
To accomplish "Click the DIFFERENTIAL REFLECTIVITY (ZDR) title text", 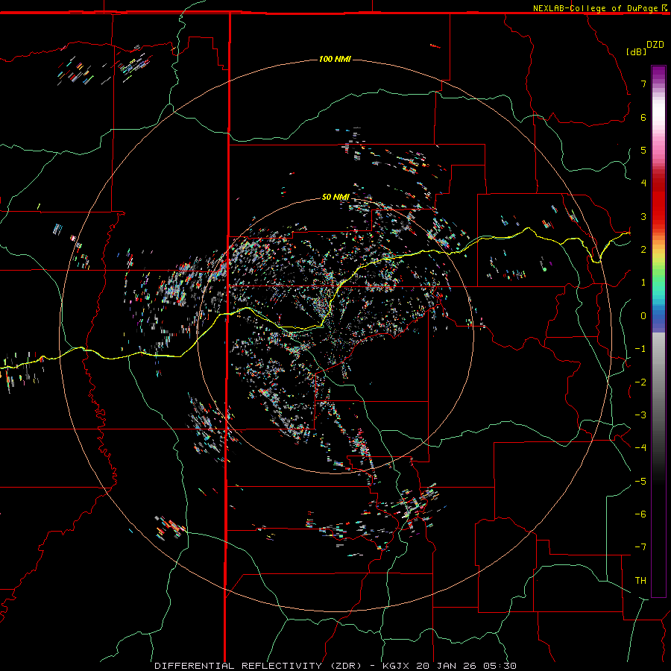I will [x=258, y=666].
